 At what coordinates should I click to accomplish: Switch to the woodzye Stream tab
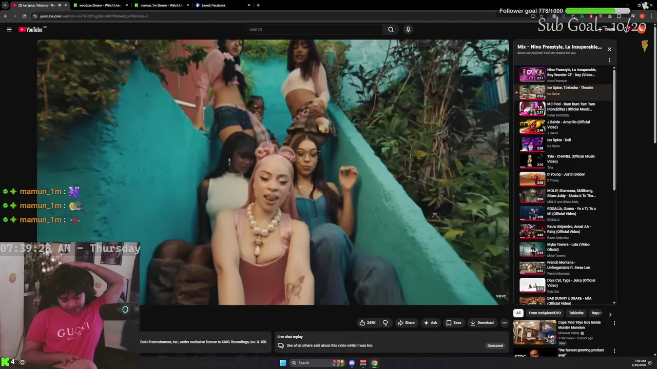pyautogui.click(x=101, y=5)
